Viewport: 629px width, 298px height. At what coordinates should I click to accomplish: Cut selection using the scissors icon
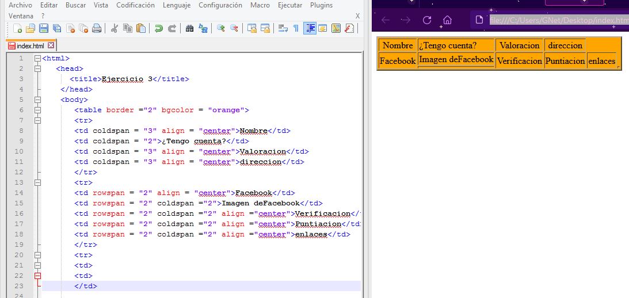click(114, 28)
